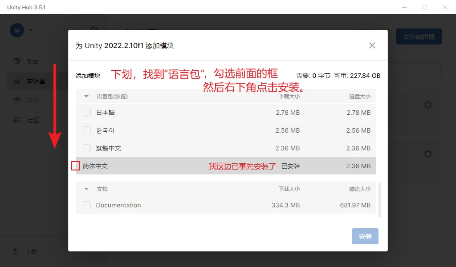Click the 学习 graduation cap icon
The width and height of the screenshot is (456, 267).
tap(17, 100)
